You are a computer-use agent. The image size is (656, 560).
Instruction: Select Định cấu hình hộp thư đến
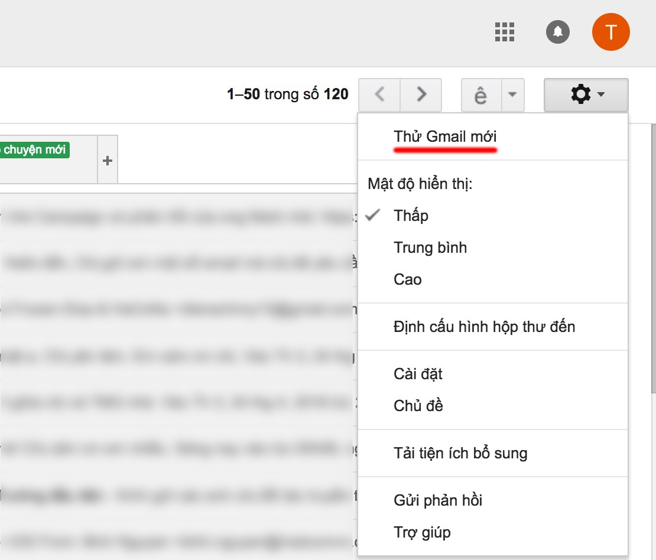[x=485, y=327]
